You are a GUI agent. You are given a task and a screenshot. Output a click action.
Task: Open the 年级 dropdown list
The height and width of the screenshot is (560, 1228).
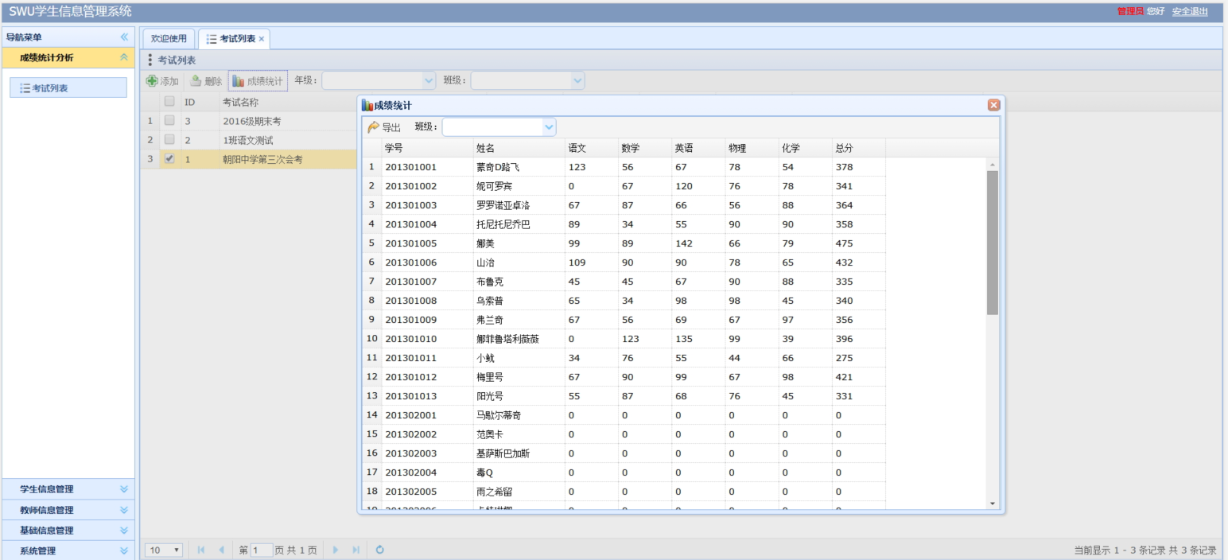pyautogui.click(x=429, y=80)
